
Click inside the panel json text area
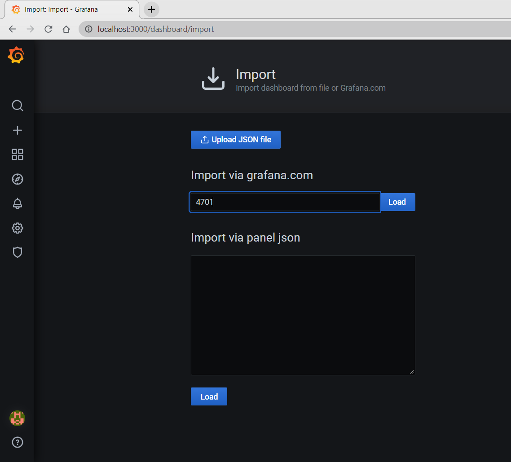coord(303,315)
